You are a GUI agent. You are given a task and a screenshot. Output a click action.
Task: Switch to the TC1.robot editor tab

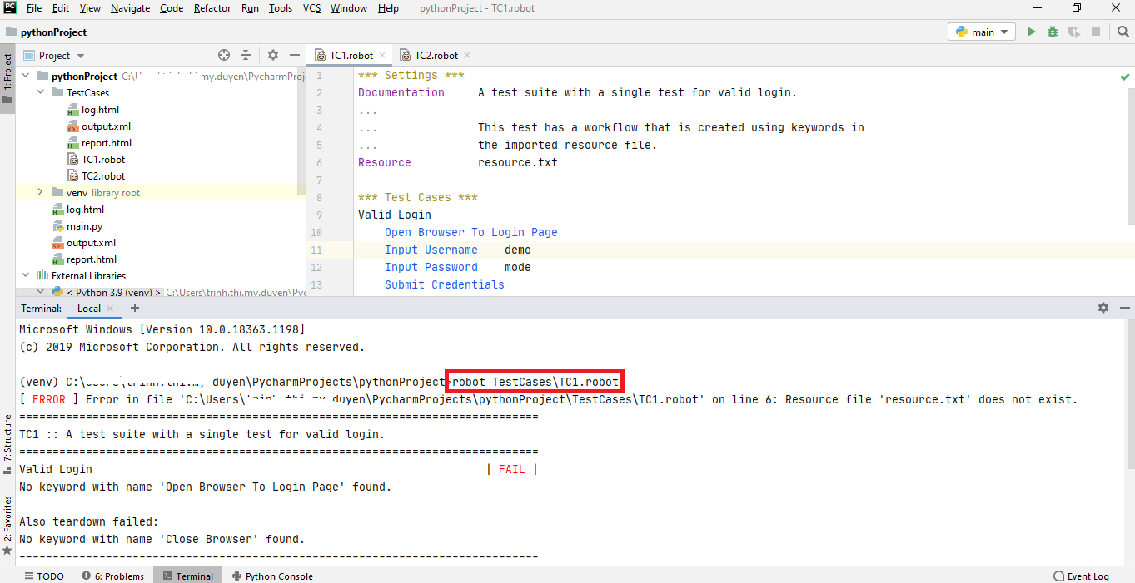(350, 55)
